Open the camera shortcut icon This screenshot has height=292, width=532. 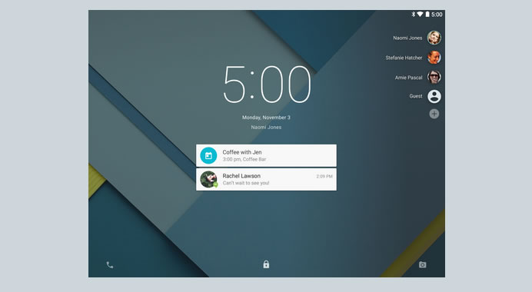pos(422,264)
